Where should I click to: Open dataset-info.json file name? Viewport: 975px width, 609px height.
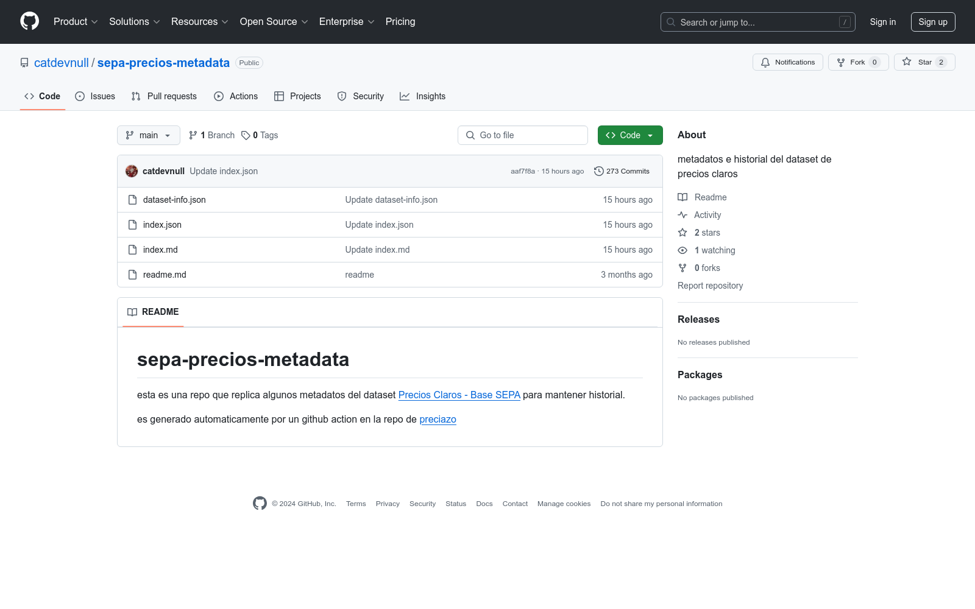tap(174, 200)
